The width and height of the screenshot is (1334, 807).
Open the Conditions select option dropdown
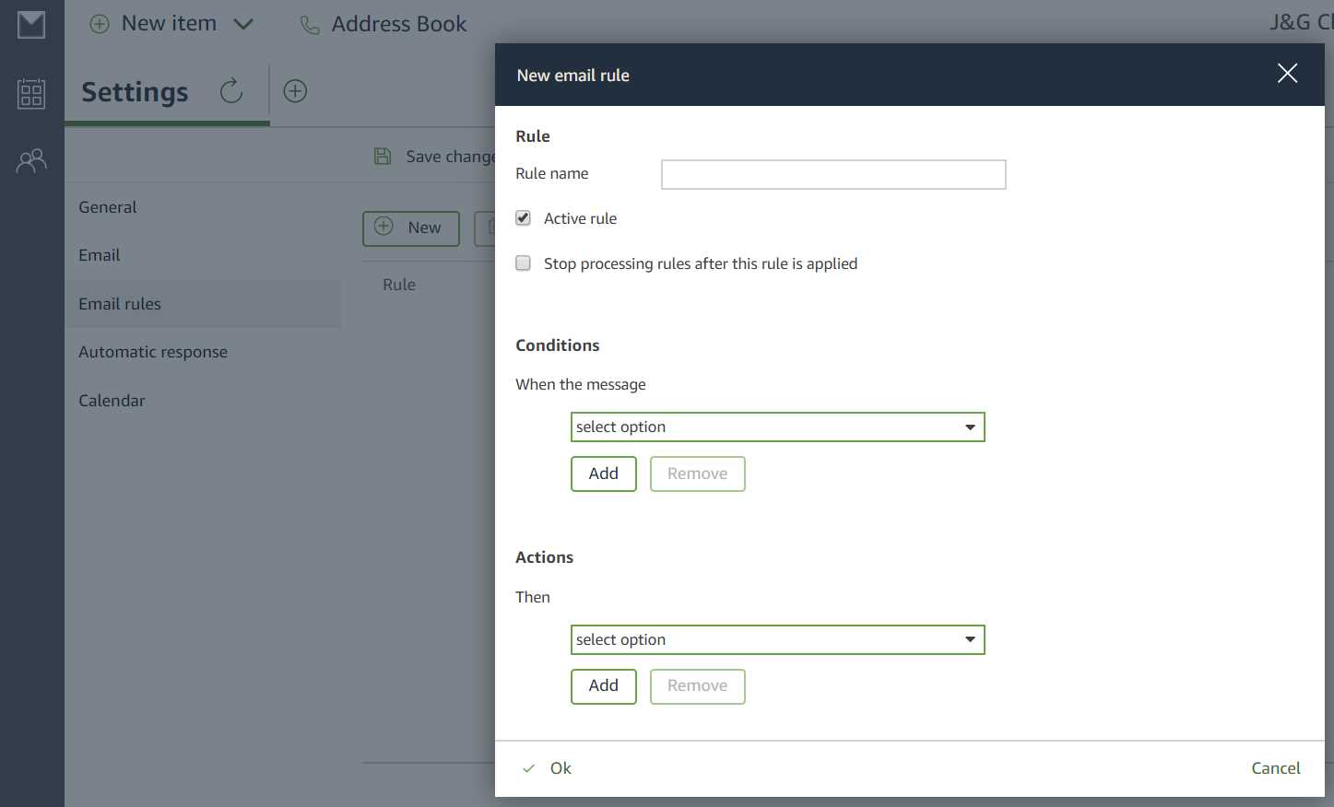point(777,427)
